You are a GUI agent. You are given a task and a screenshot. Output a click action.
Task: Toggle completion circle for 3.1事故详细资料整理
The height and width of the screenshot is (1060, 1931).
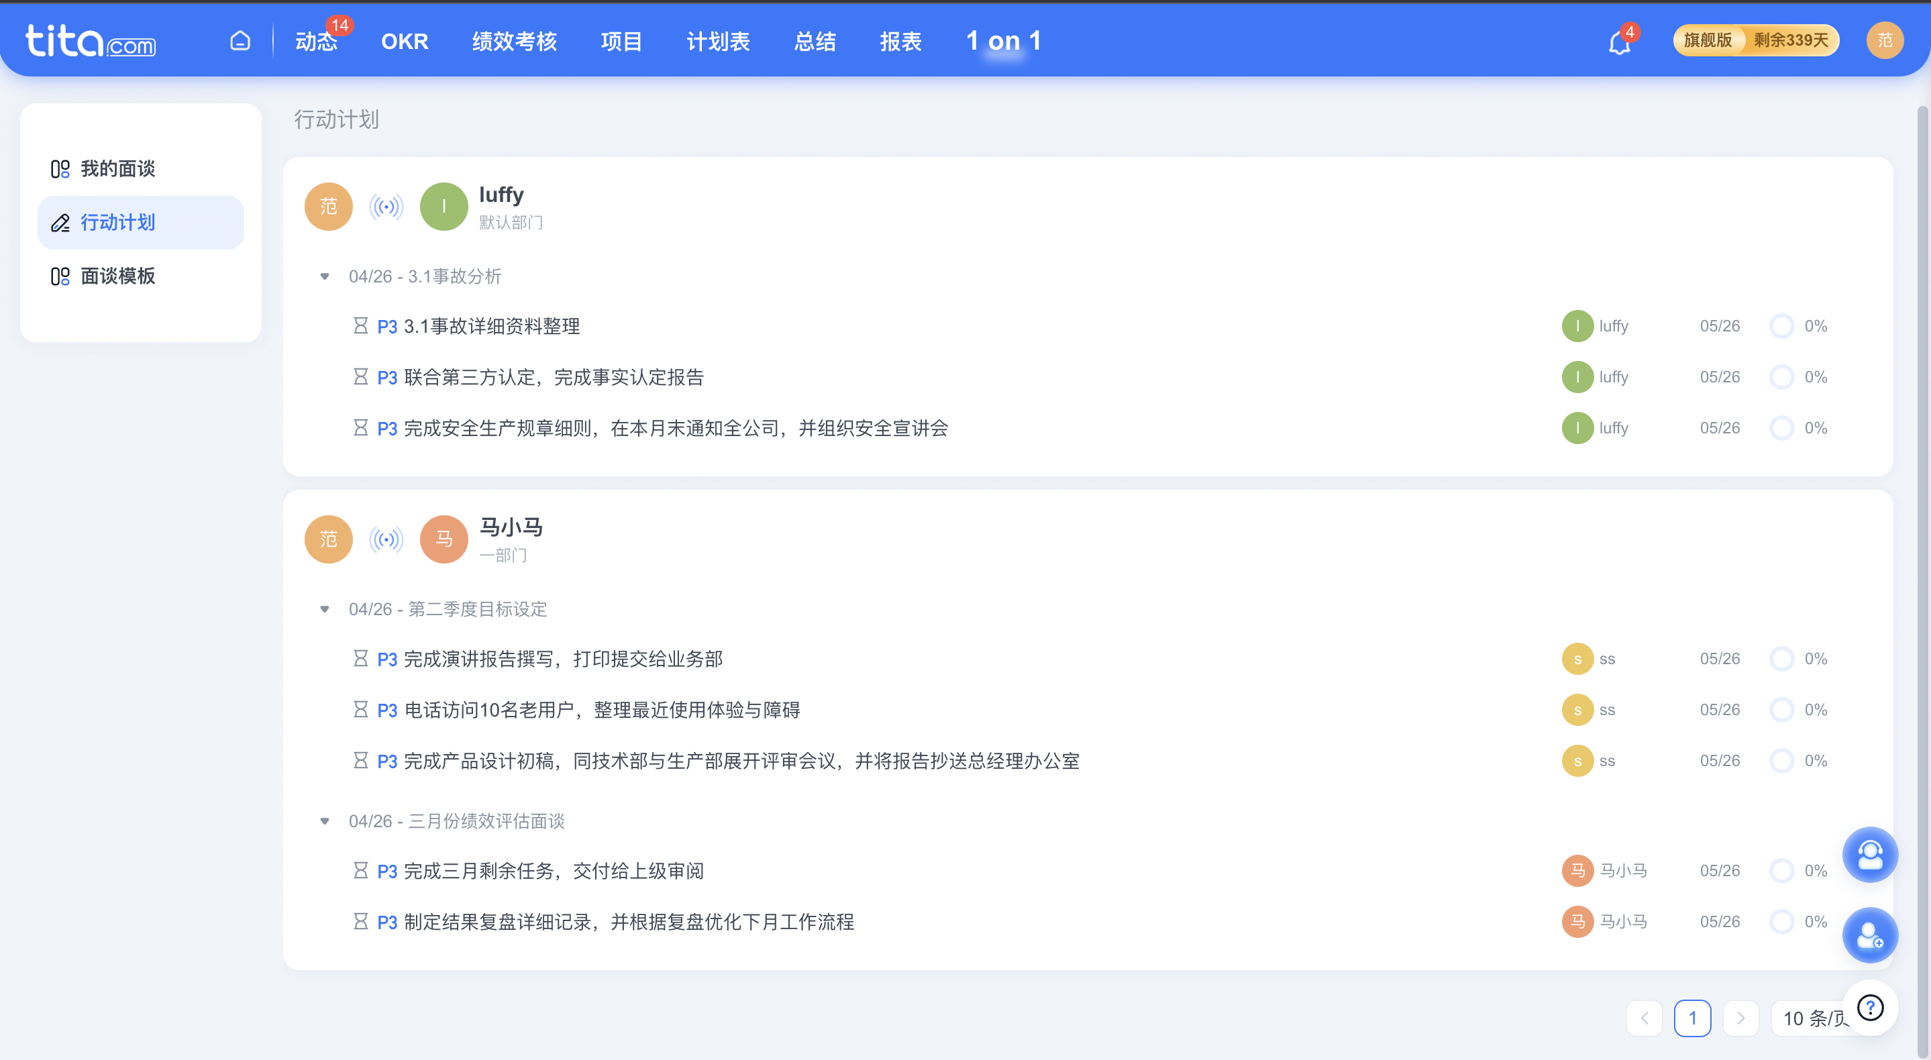(x=1781, y=325)
